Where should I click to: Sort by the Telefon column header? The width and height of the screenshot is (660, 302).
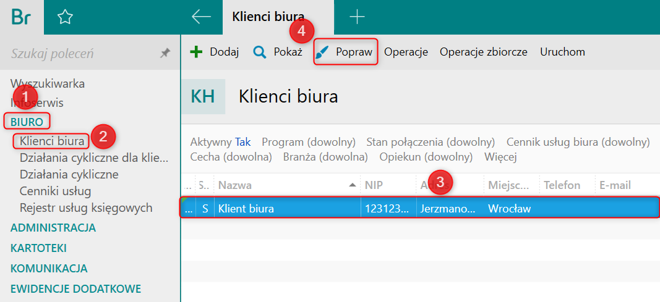(567, 185)
